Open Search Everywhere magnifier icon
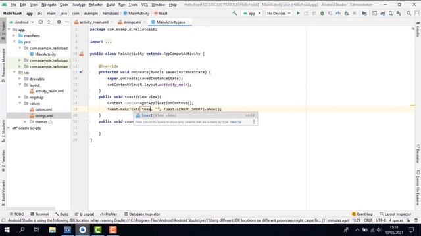 point(409,13)
